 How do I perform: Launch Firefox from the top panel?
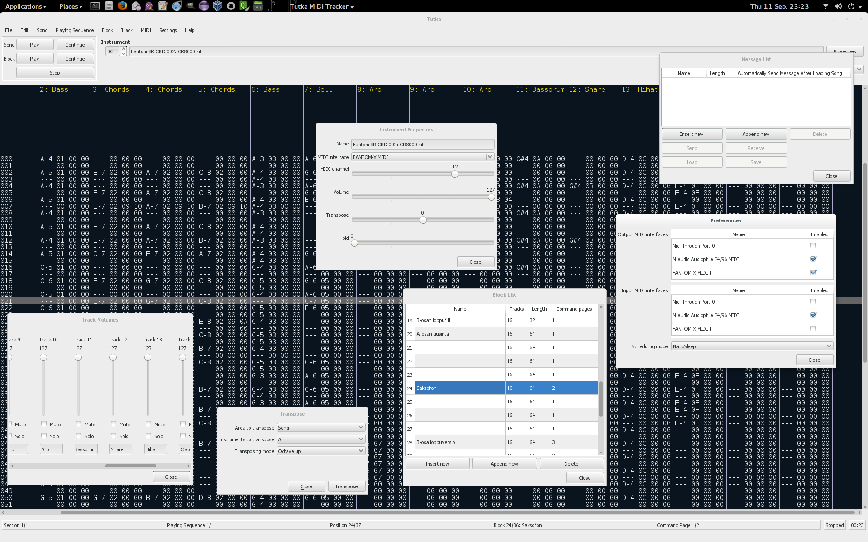tap(123, 6)
